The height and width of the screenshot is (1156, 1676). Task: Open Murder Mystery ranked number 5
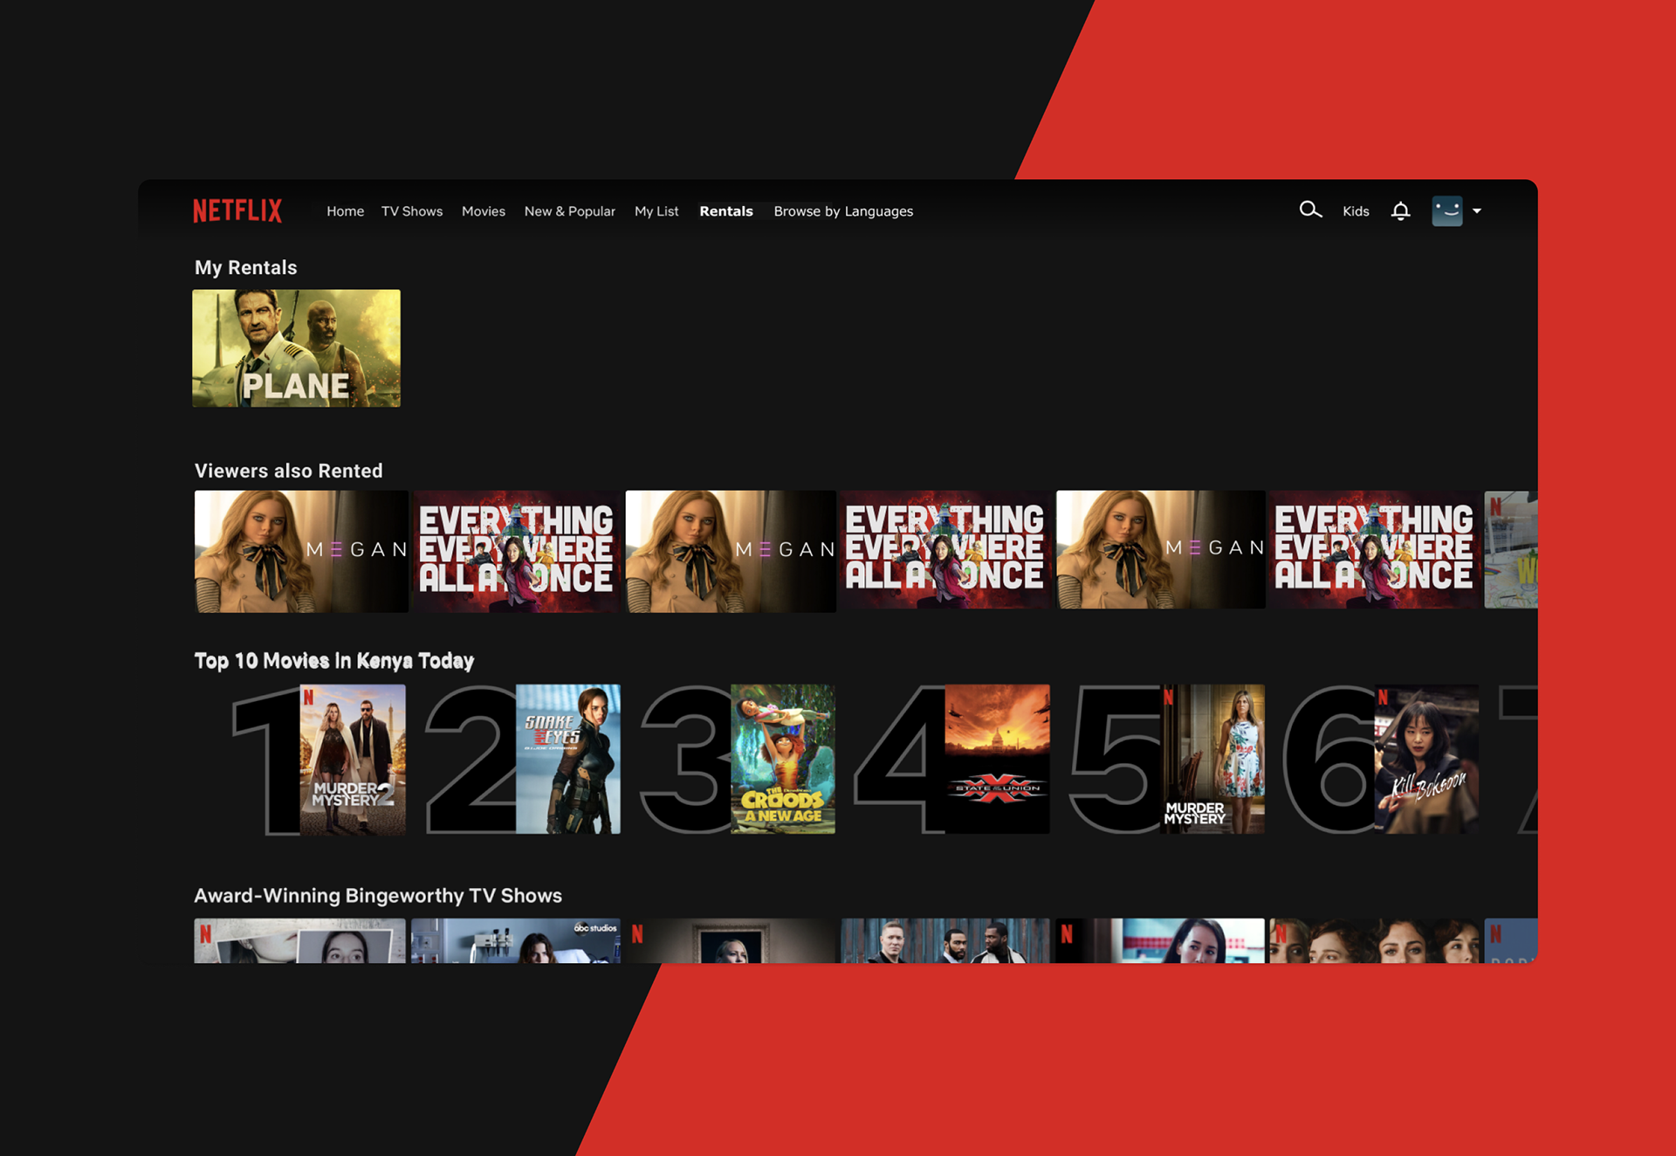coord(1212,759)
